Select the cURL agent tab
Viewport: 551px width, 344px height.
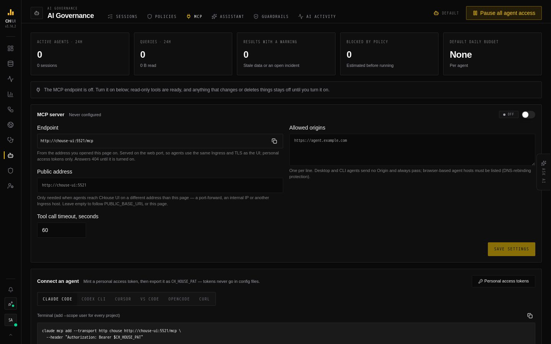pos(204,299)
